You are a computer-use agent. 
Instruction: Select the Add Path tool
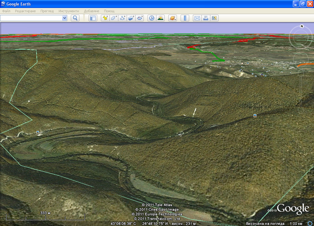point(123,18)
